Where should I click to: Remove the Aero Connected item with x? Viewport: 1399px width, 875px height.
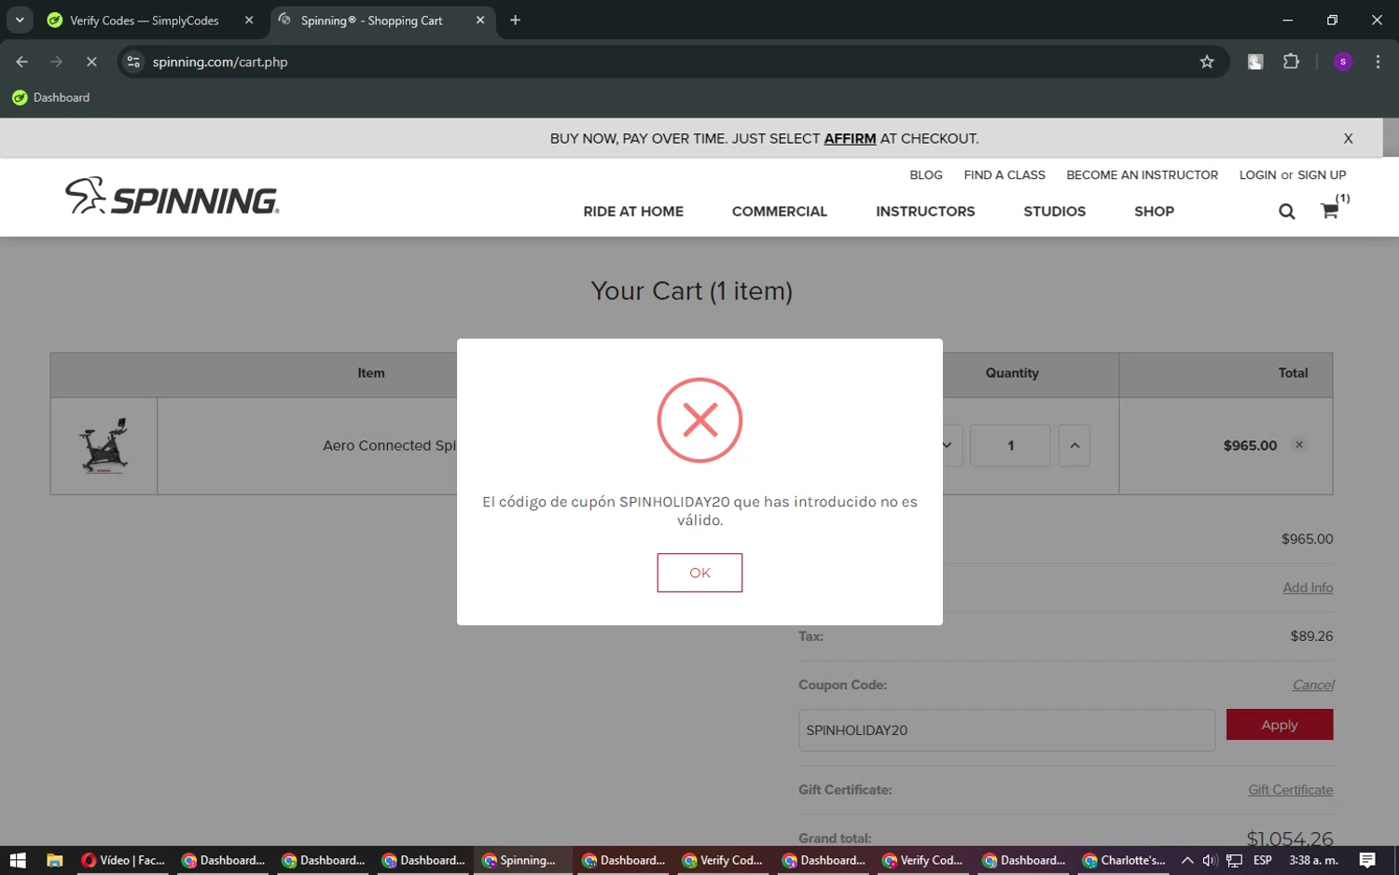point(1299,445)
